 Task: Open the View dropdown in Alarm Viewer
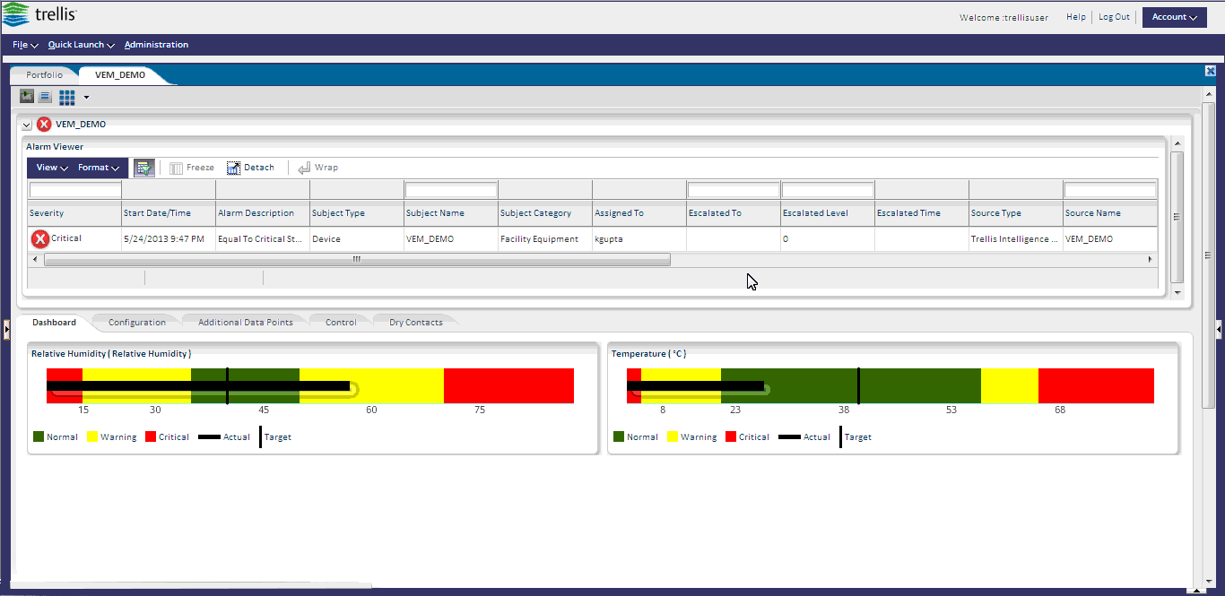(x=52, y=168)
